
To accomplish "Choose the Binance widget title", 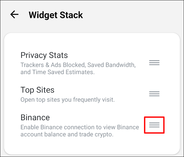I will pyautogui.click(x=35, y=117).
